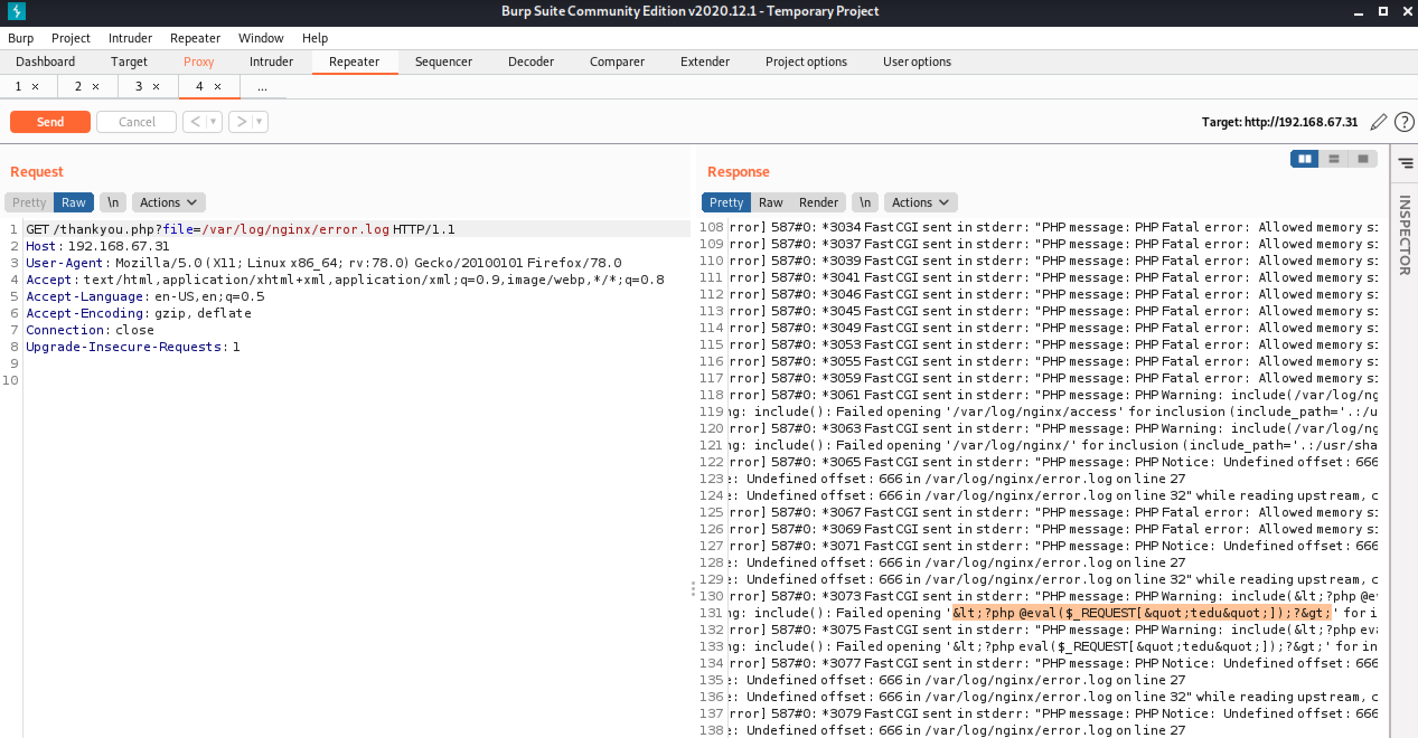Image resolution: width=1418 pixels, height=738 pixels.
Task: Expand the Inspector panel lines icon
Action: point(1405,163)
